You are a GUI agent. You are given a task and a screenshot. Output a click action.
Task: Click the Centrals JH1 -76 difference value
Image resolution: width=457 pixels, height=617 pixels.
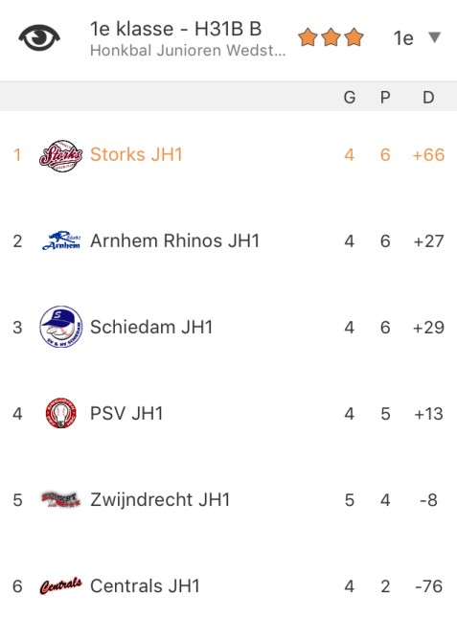(x=428, y=586)
